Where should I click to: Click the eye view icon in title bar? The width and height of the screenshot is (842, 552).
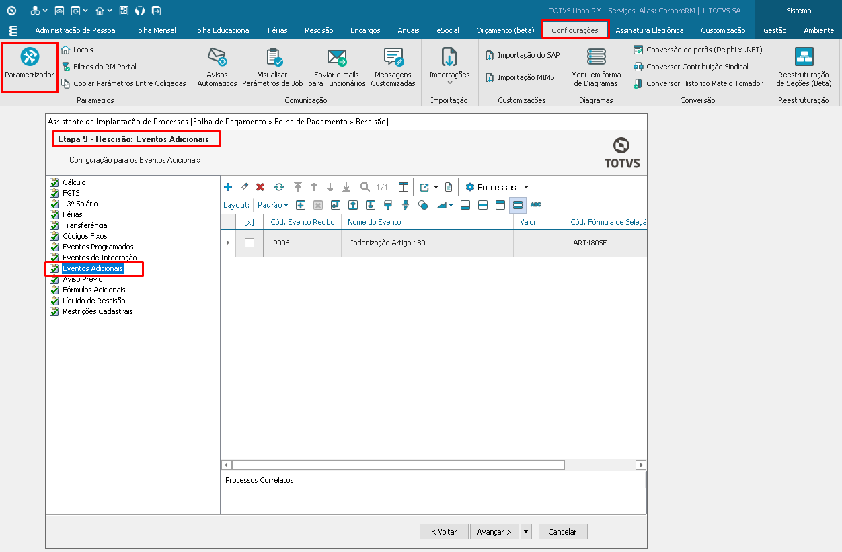[x=59, y=11]
